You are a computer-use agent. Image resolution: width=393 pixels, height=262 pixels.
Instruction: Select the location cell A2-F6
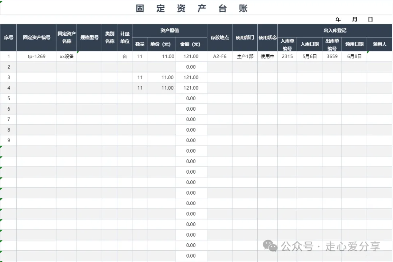[219, 56]
